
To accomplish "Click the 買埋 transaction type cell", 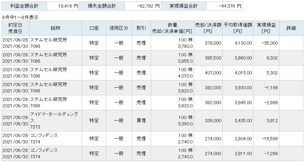I will pyautogui.click(x=141, y=121).
